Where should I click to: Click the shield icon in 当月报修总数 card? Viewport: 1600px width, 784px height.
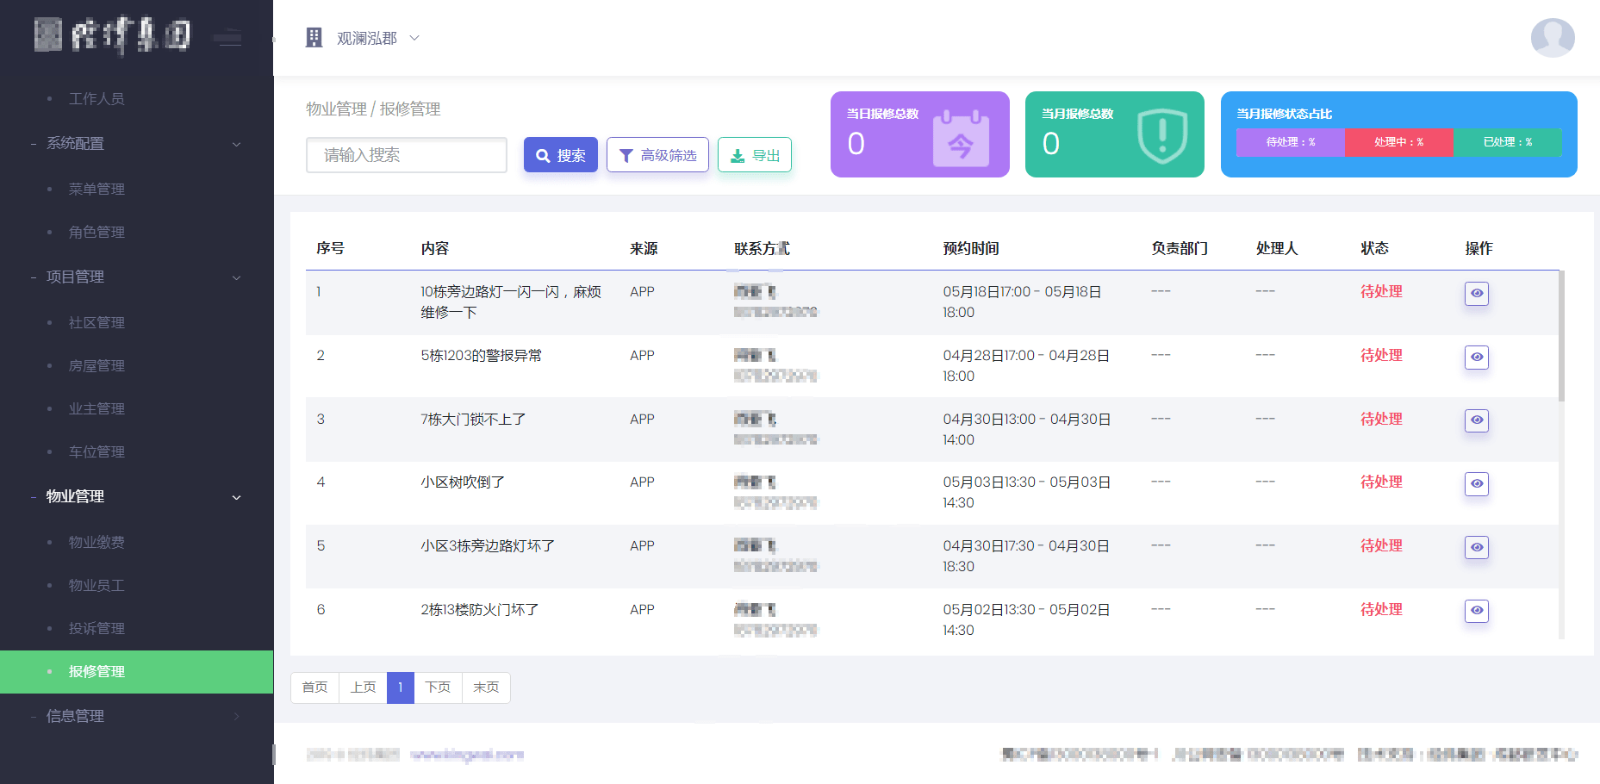1161,136
